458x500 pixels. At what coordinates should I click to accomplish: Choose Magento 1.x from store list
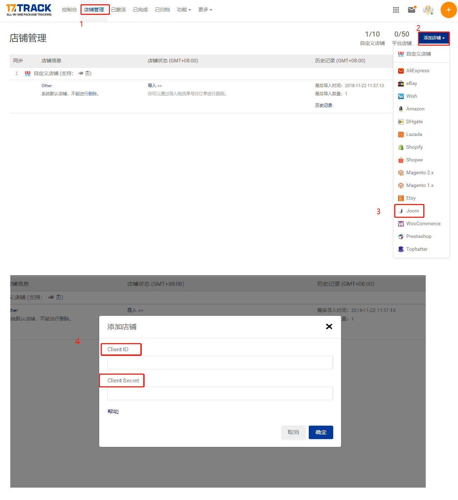(421, 186)
